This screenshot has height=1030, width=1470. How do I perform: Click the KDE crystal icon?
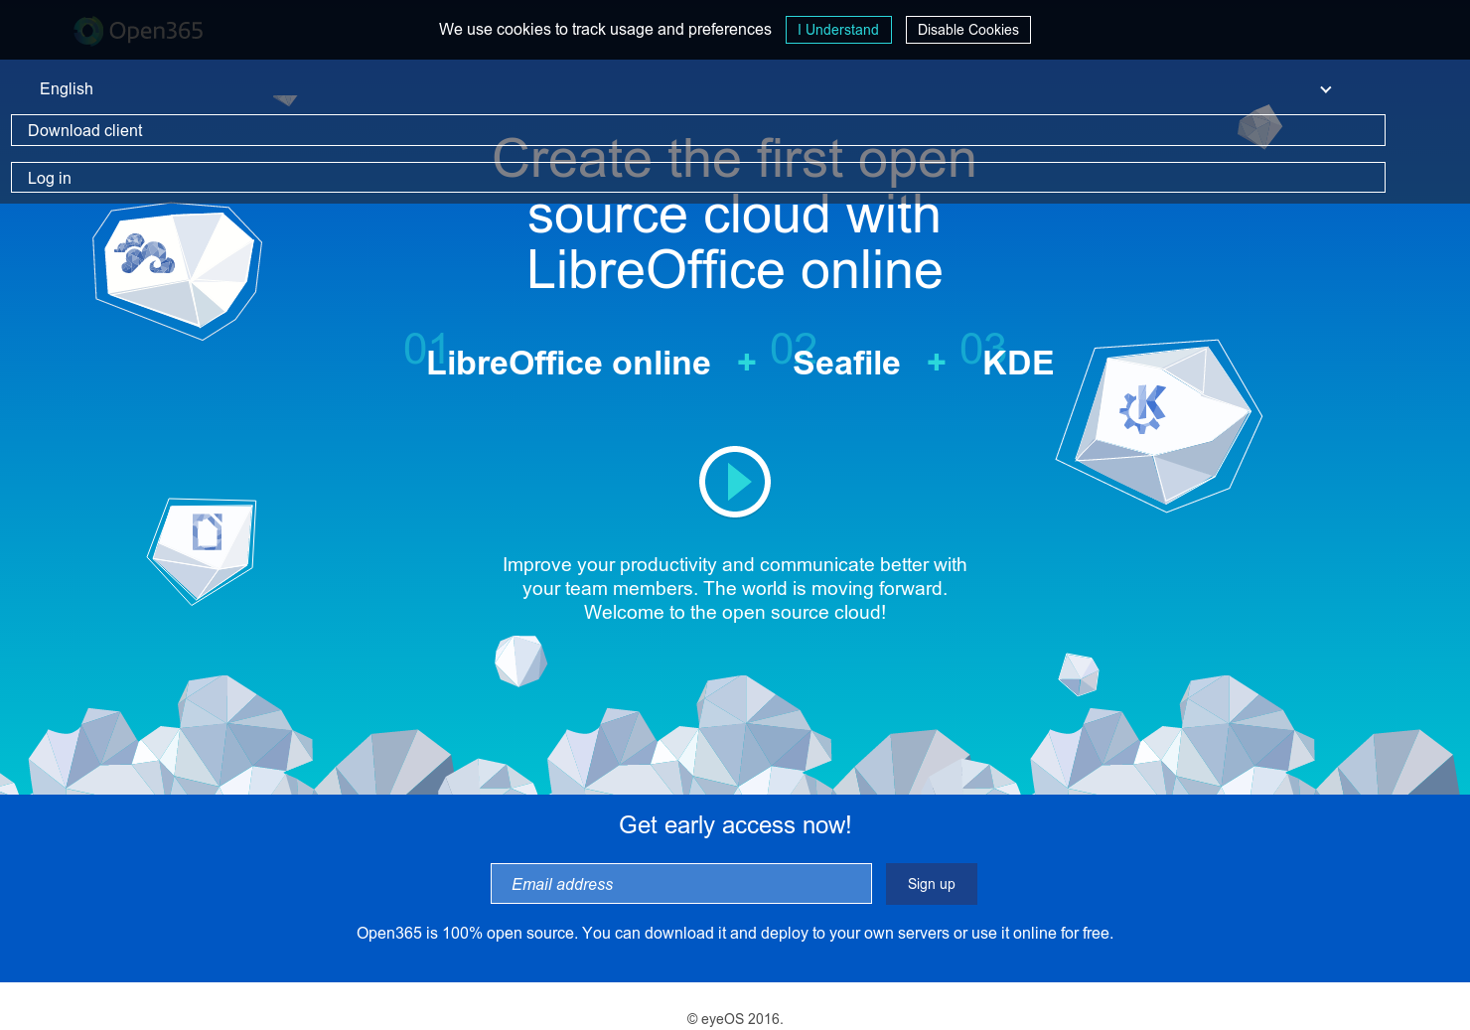[1158, 425]
